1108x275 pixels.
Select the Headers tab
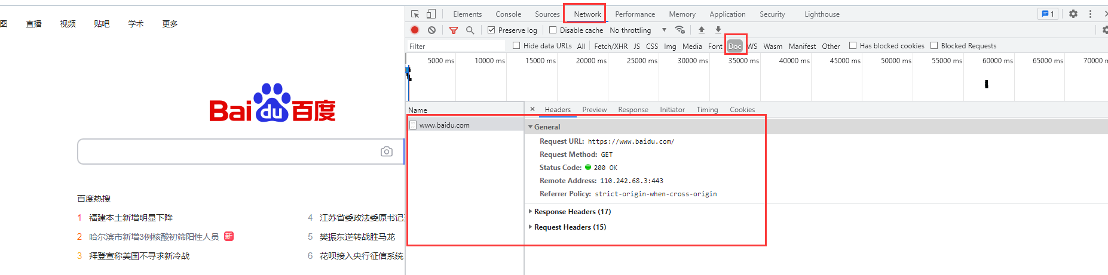(558, 110)
